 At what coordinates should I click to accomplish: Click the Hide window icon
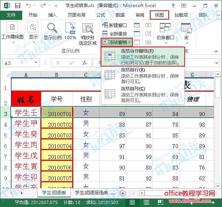click(137, 34)
